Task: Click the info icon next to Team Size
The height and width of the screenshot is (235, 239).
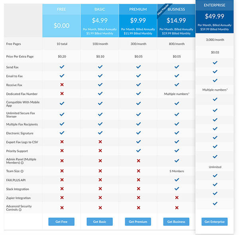Action: [22, 171]
